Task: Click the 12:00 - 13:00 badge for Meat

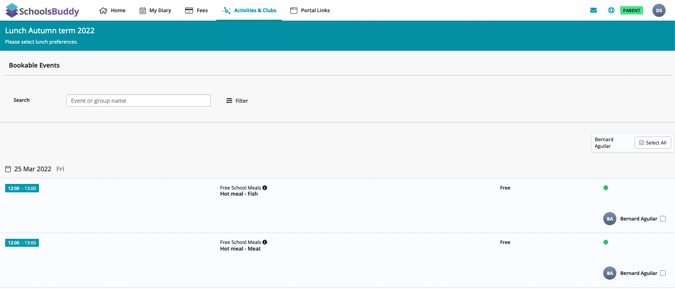Action: click(22, 243)
